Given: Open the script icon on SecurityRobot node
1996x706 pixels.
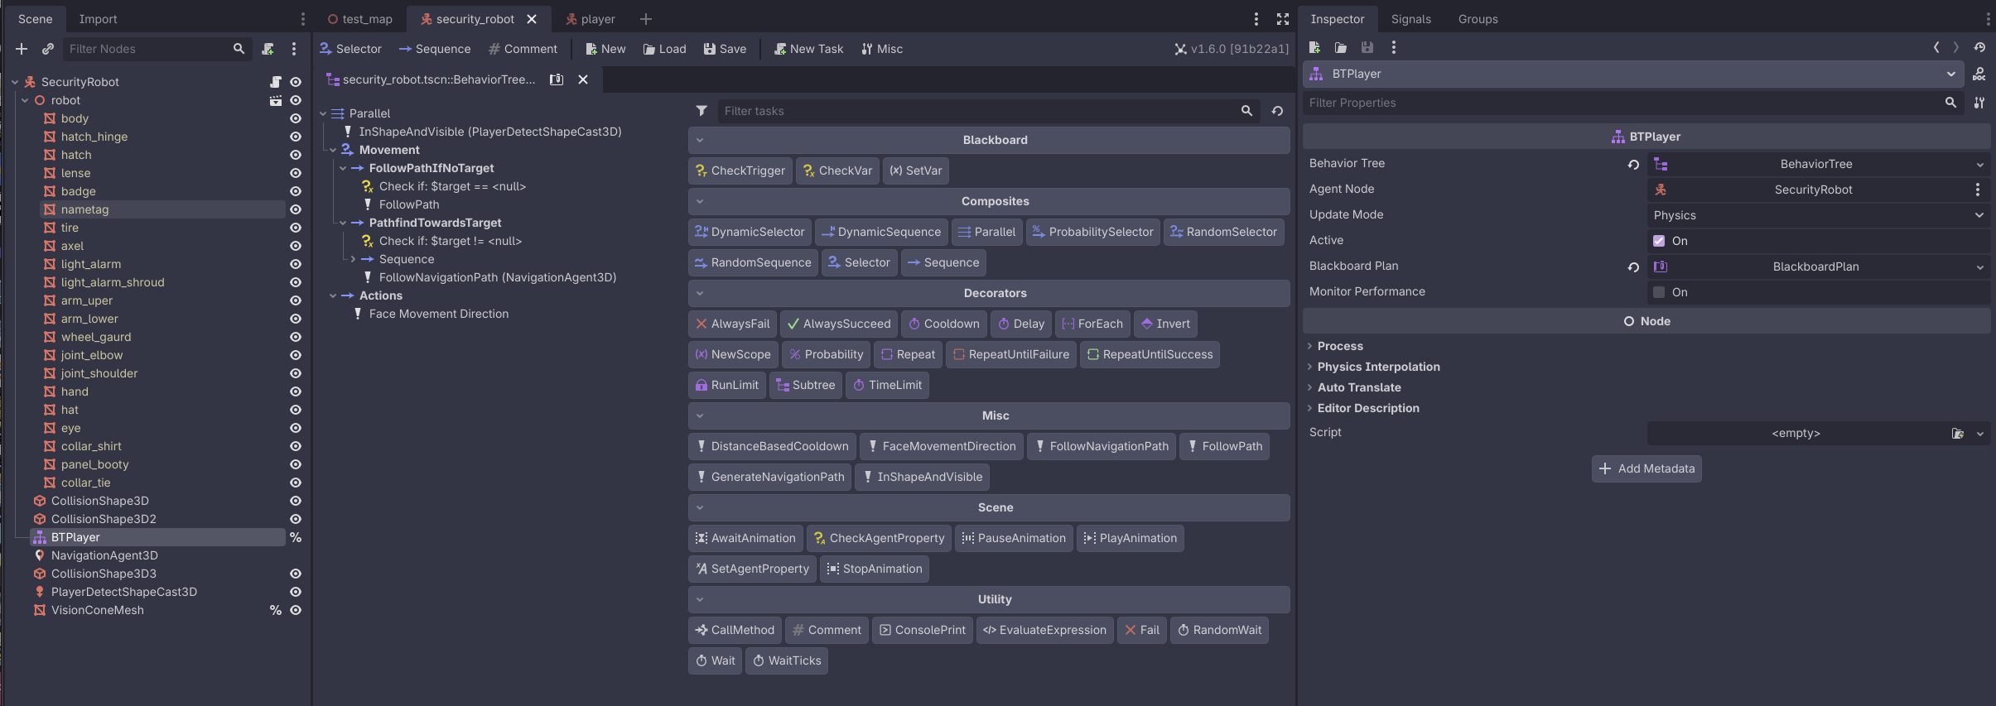Looking at the screenshot, I should tap(276, 82).
